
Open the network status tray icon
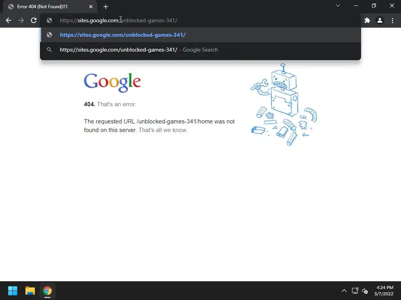[x=355, y=291]
